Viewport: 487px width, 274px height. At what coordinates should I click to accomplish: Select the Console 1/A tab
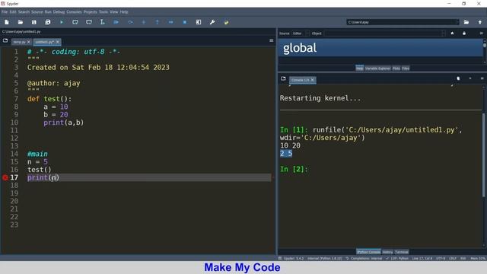coord(300,80)
